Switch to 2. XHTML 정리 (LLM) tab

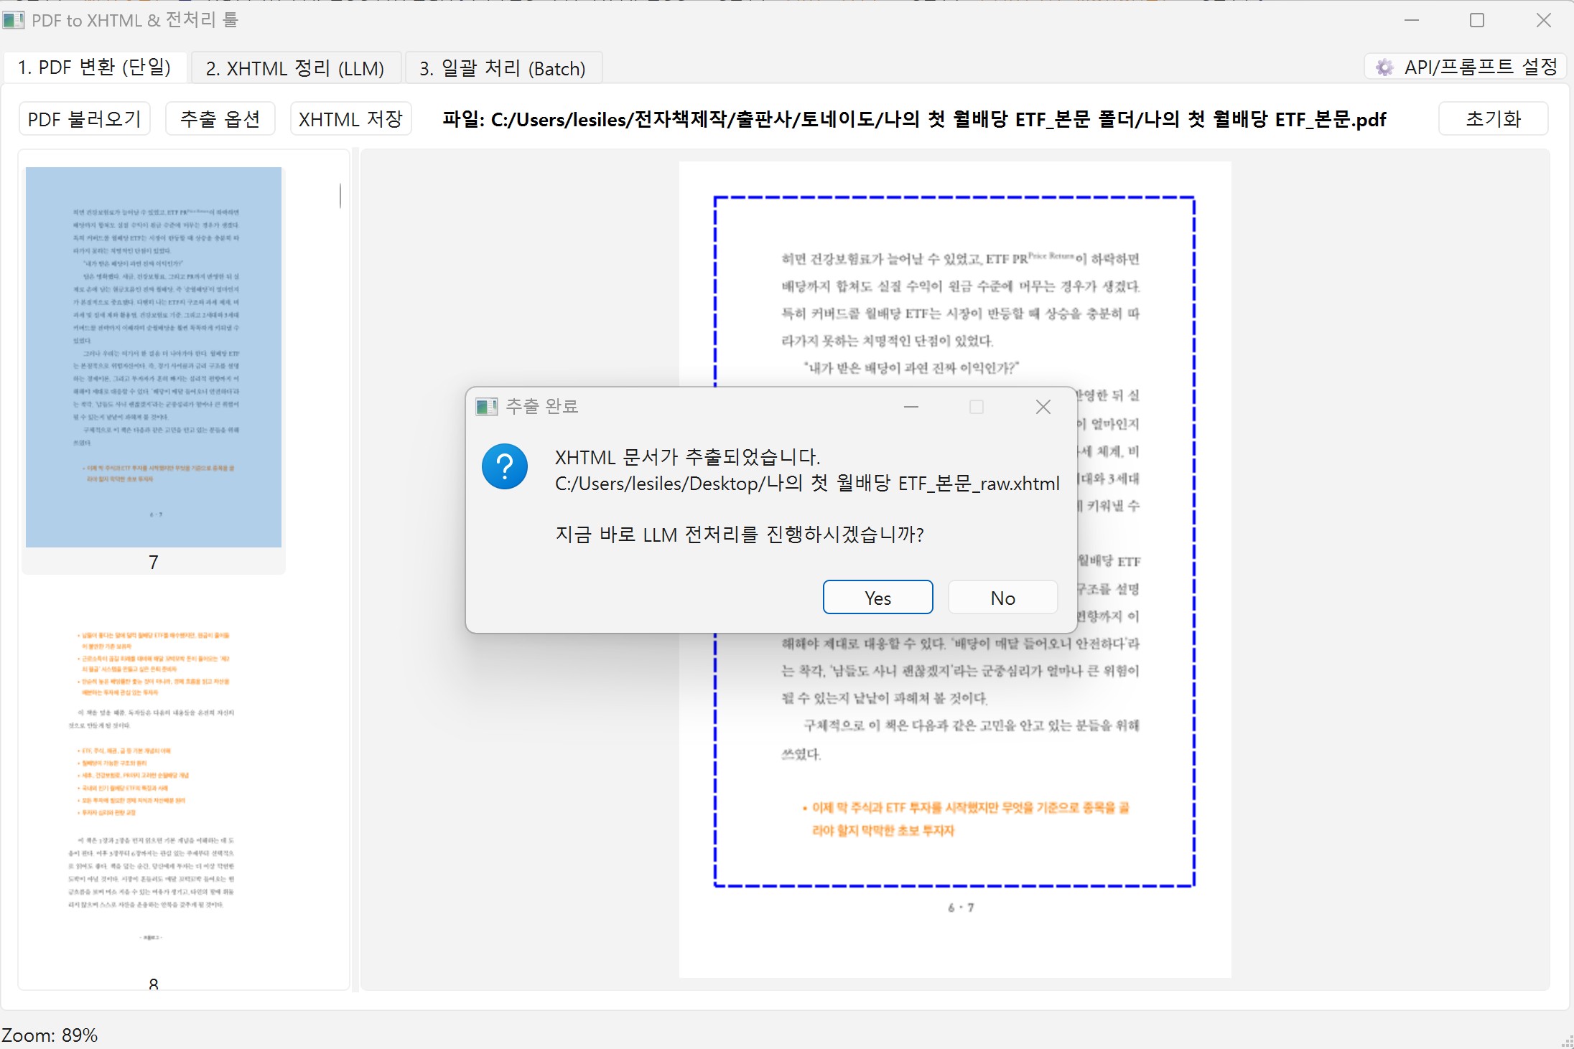295,68
